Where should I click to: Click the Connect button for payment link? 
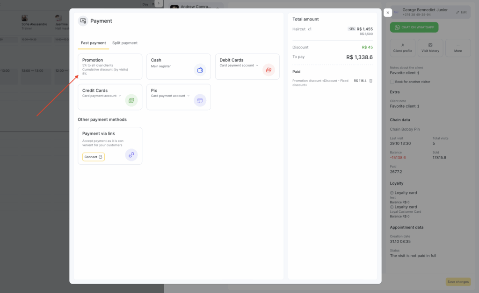94,157
